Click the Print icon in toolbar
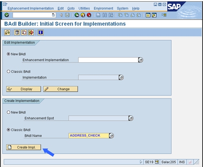The width and height of the screenshot is (203, 167). pos(98,15)
